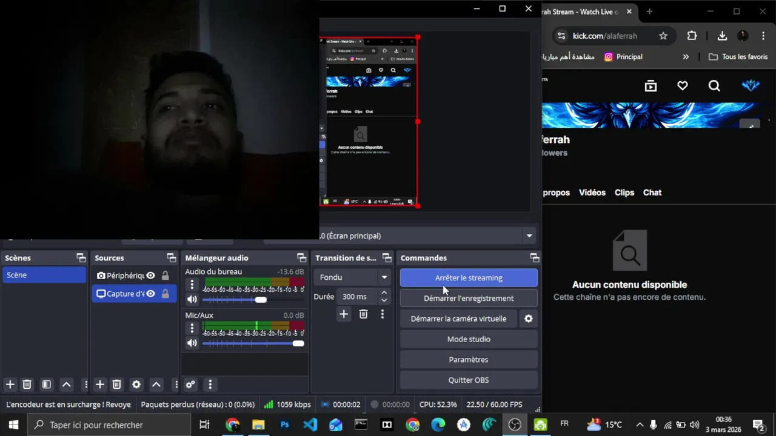Move the selected source up

click(x=156, y=385)
